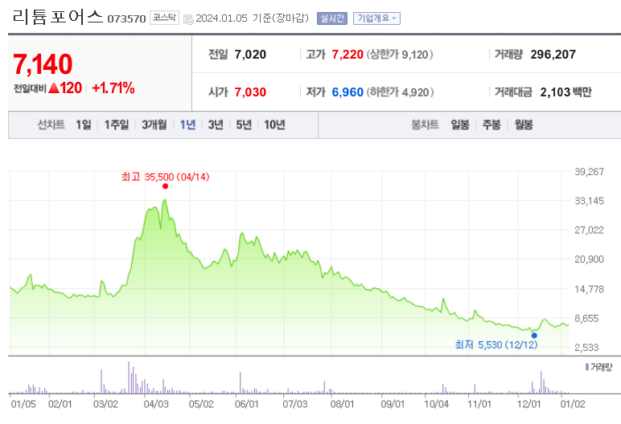Screen dimensions: 621x424
Task: Click the 코스닥 market label
Action: [164, 18]
